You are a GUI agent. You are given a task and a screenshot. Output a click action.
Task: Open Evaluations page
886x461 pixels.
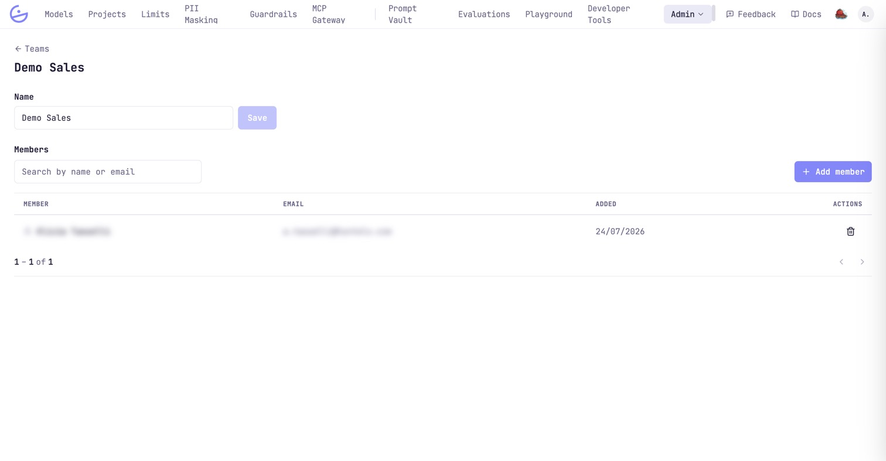pyautogui.click(x=484, y=14)
